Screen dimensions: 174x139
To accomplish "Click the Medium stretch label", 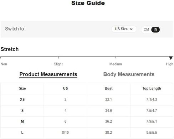I will [x=116, y=64].
